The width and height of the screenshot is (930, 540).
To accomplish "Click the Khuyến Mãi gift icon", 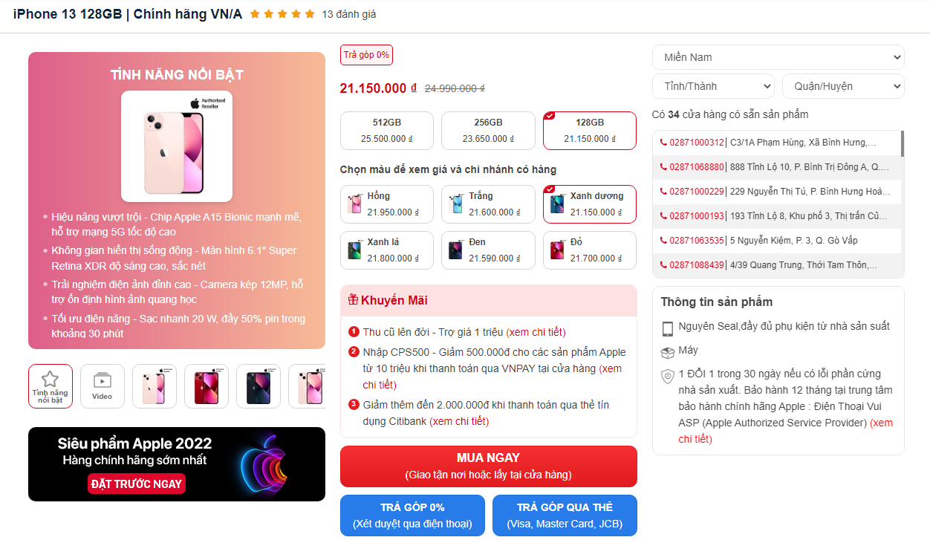I will click(x=353, y=300).
